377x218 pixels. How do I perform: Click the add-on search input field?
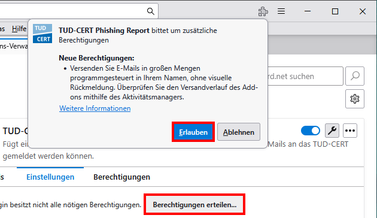[305, 76]
